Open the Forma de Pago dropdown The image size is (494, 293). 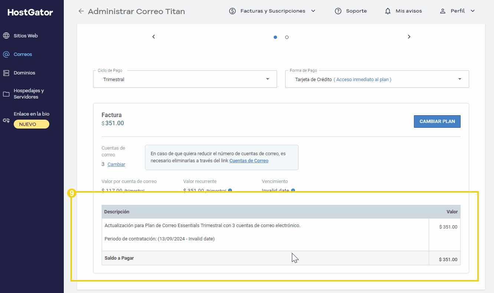[x=377, y=79]
